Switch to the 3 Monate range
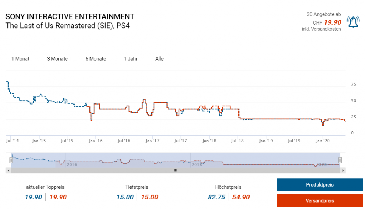The width and height of the screenshot is (365, 209). pyautogui.click(x=57, y=59)
